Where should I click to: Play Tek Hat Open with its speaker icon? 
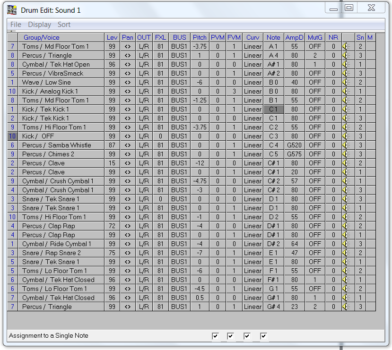346,64
